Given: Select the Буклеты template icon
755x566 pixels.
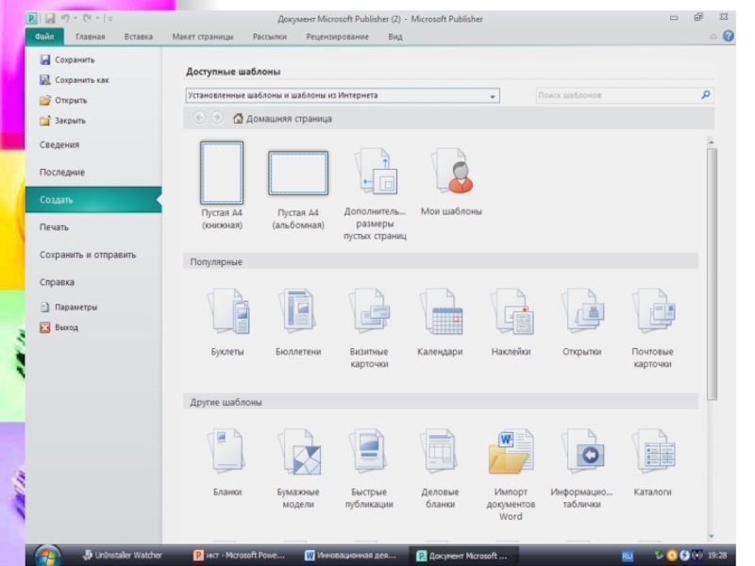Looking at the screenshot, I should (227, 312).
